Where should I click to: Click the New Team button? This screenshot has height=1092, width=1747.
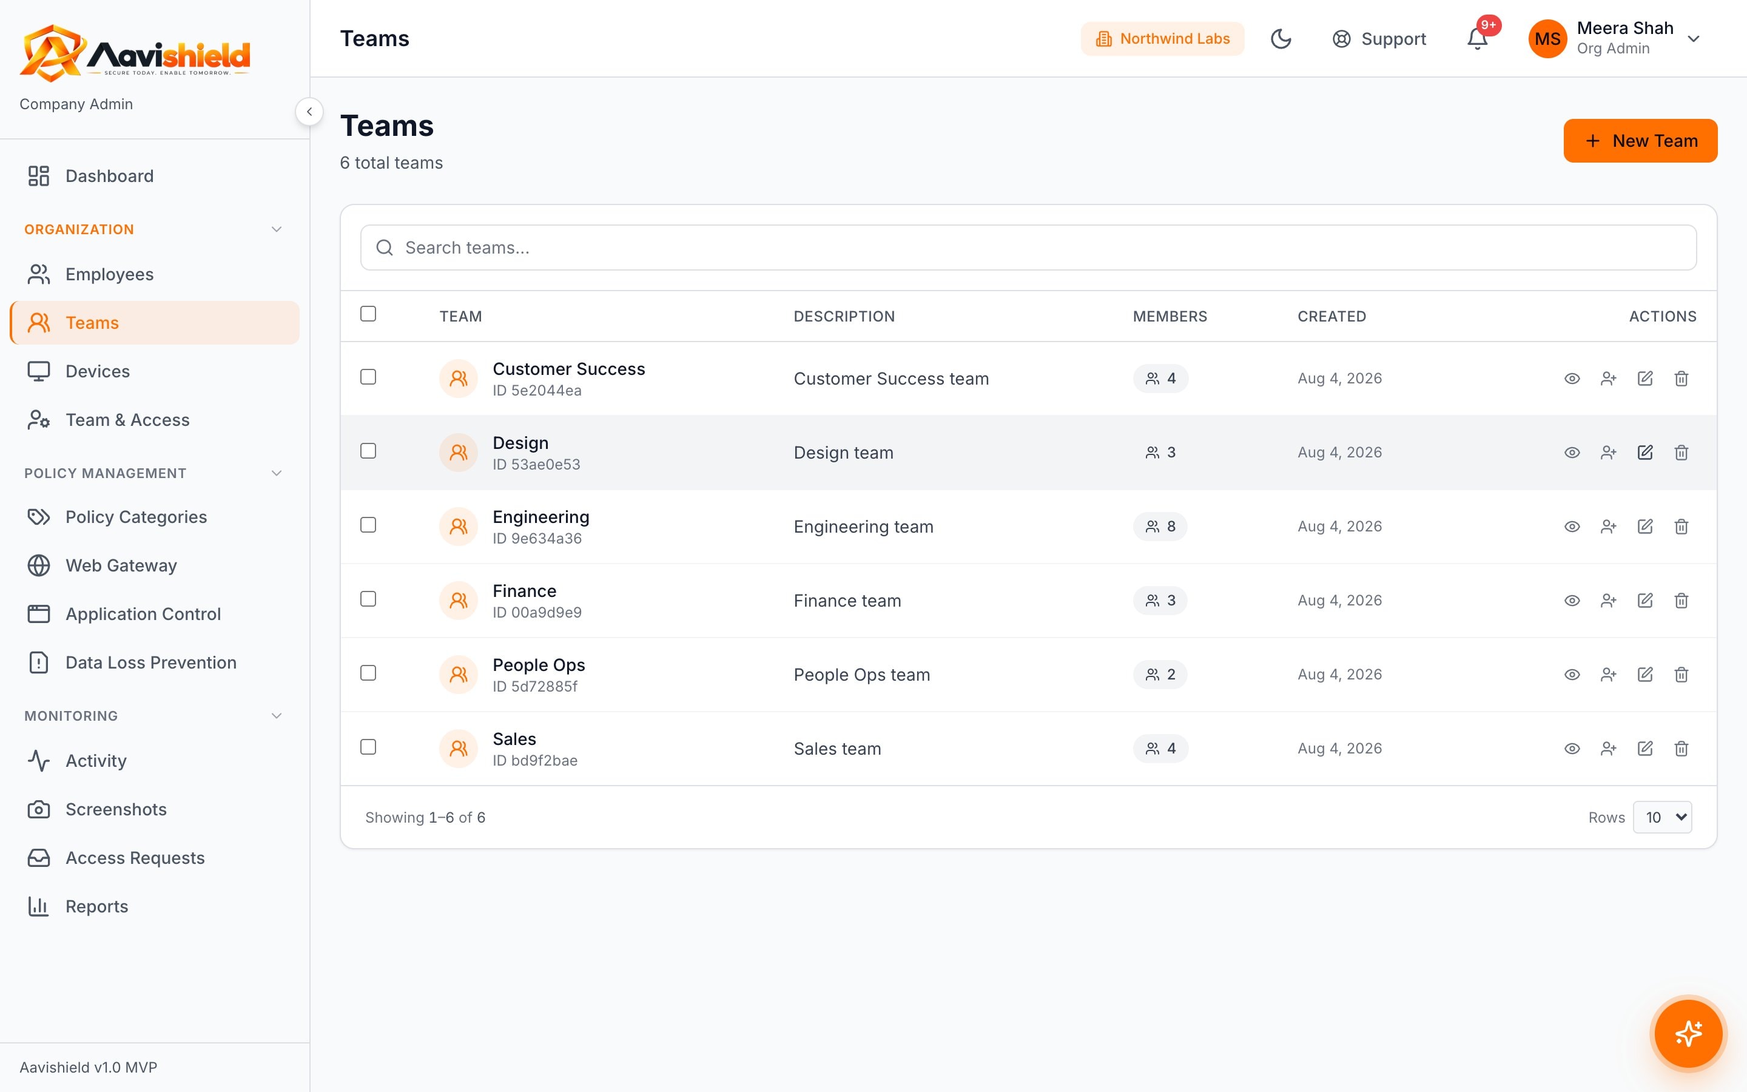(x=1640, y=141)
